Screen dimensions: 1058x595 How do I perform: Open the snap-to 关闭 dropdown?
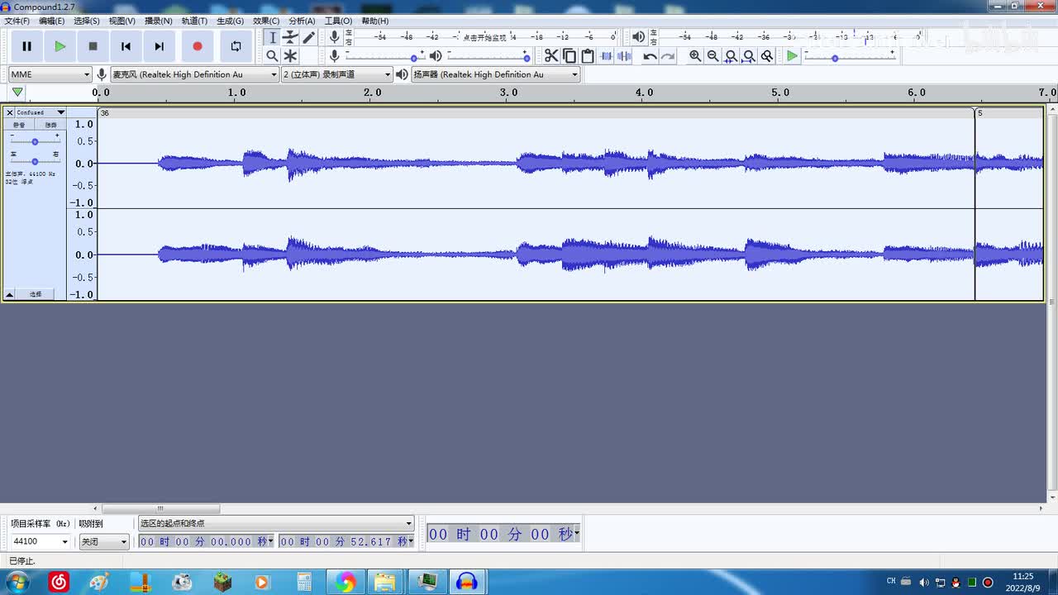(104, 542)
